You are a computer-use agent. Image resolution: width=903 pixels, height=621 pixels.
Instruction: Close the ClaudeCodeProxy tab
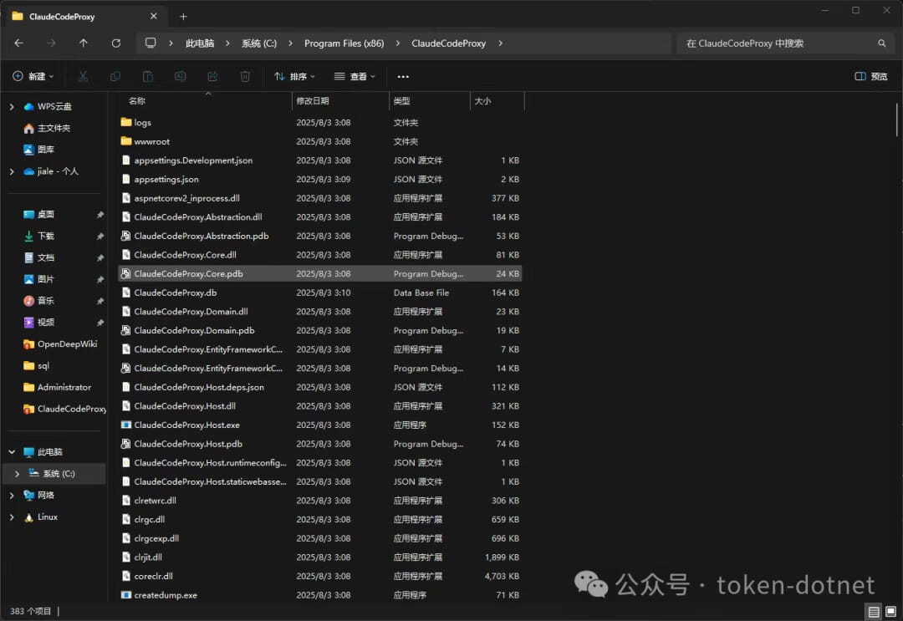pyautogui.click(x=153, y=16)
